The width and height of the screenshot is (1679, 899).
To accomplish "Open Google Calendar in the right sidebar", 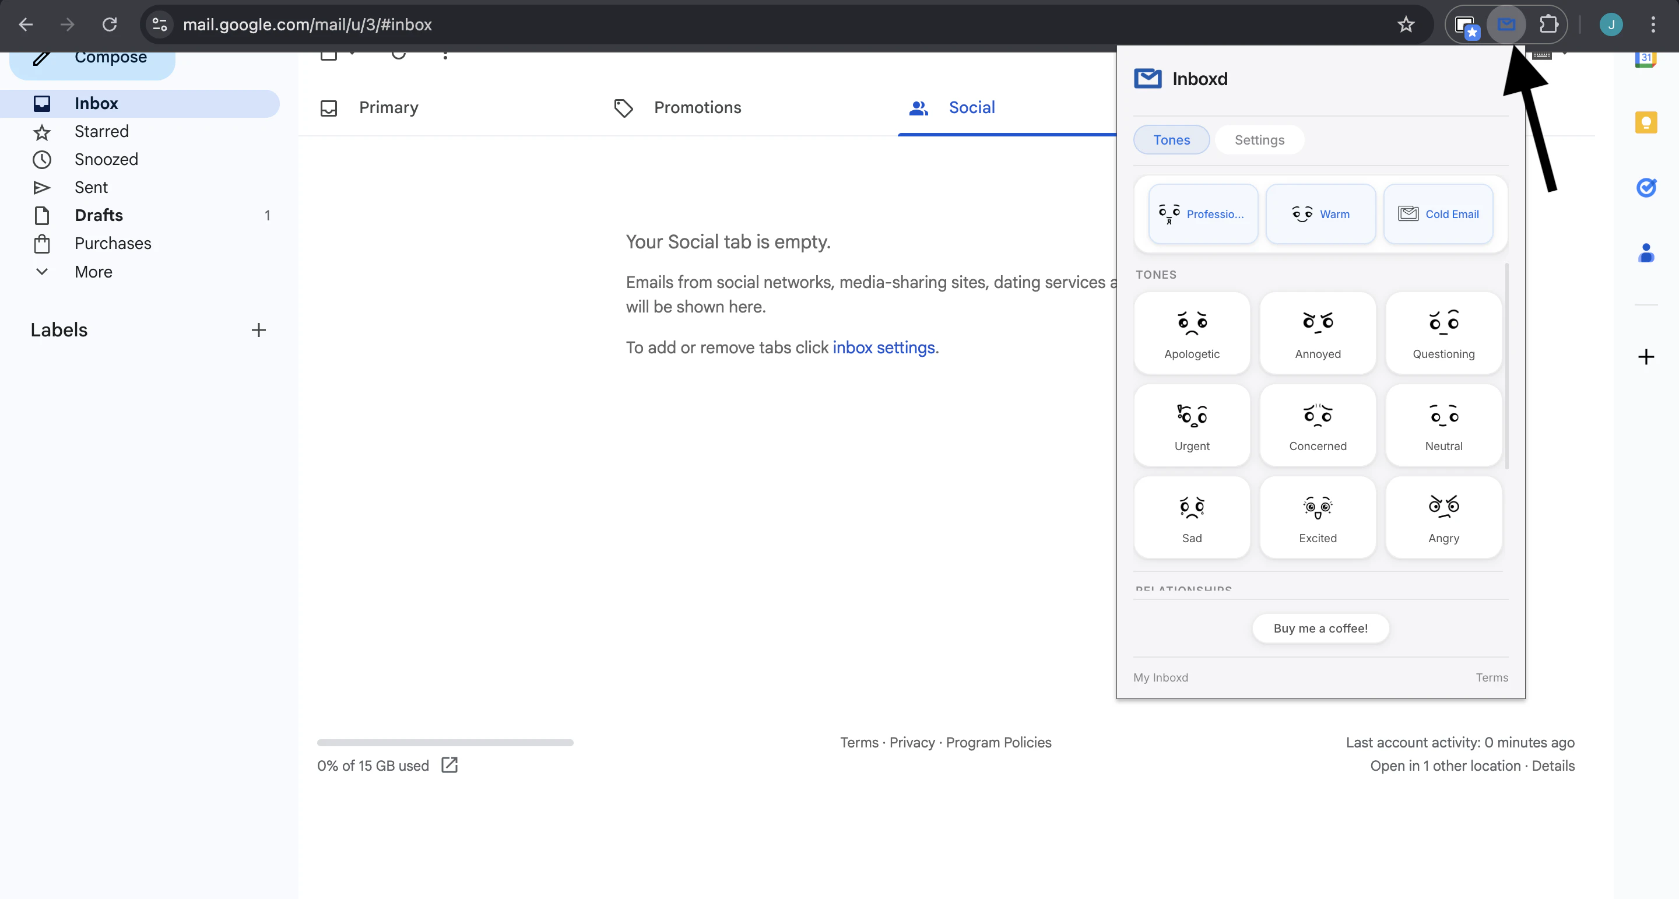I will click(x=1646, y=58).
